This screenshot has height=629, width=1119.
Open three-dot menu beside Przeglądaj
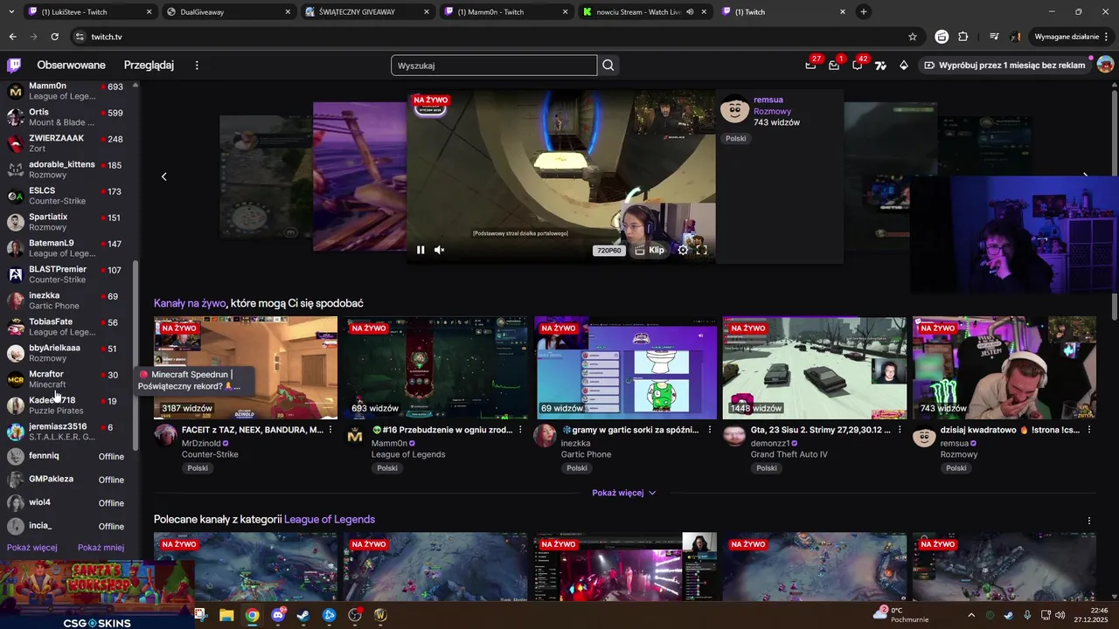[197, 66]
